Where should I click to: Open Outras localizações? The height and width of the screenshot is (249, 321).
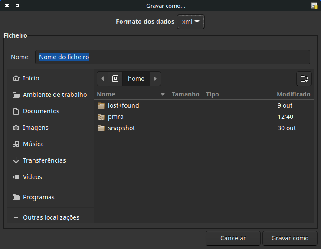(x=50, y=217)
